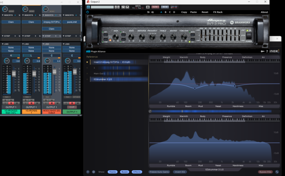Click Paste in the Ampeg plugin toolbar

click(x=193, y=12)
